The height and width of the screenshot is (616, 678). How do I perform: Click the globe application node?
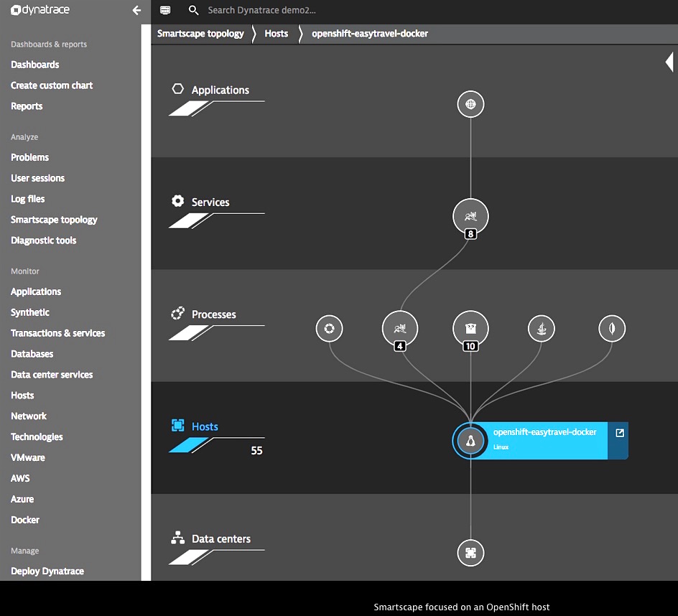coord(470,104)
